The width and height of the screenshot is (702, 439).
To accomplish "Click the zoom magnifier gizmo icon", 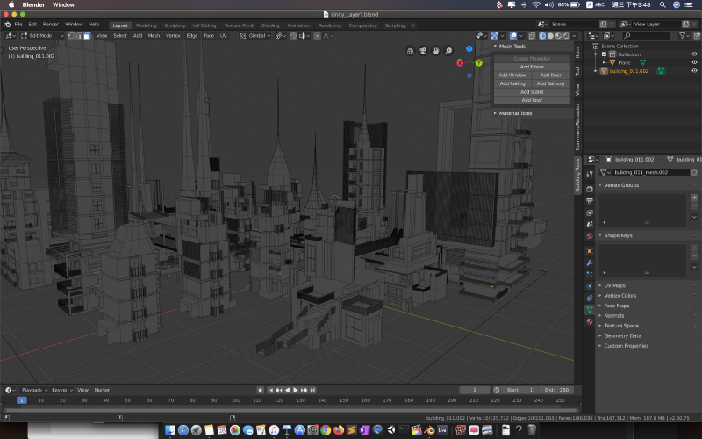I will pos(448,51).
